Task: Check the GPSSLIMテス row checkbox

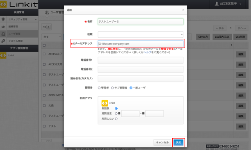Action: tap(44, 95)
